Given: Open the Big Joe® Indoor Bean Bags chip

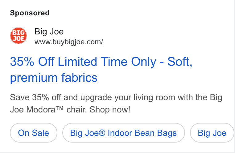Looking at the screenshot, I should coord(123,133).
